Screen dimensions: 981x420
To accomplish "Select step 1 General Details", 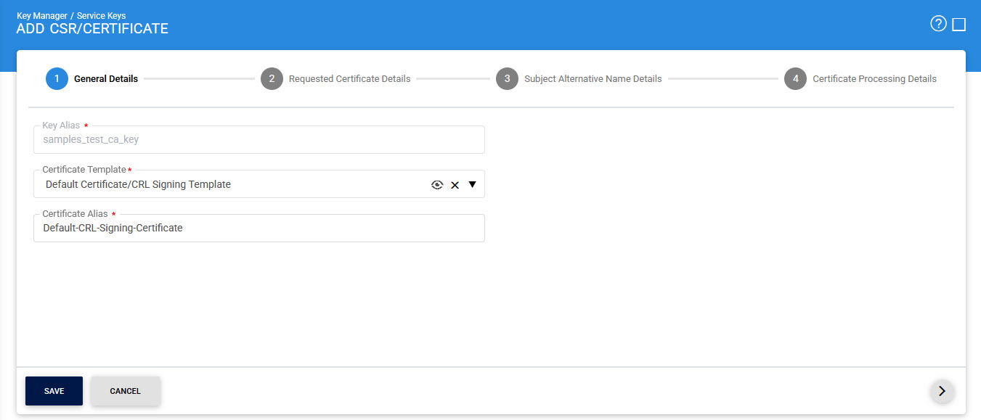I will pos(92,78).
